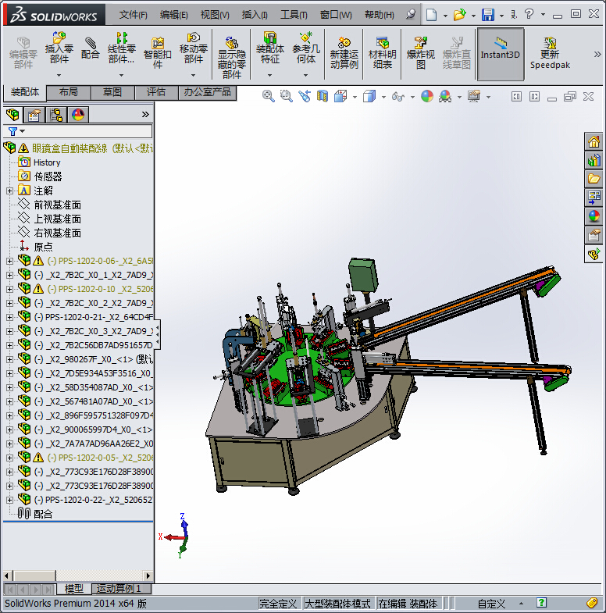Select the Move Component (移动零部件) tool
Viewport: 606px width, 613px height.
point(193,48)
